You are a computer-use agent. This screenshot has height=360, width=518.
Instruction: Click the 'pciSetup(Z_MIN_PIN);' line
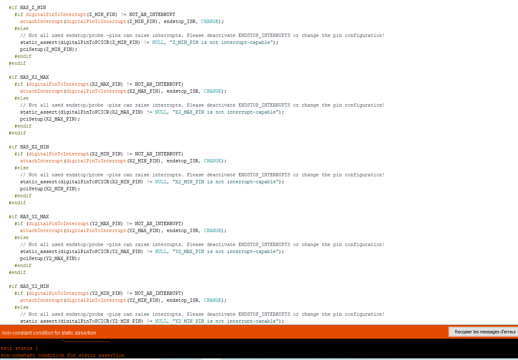pos(48,49)
